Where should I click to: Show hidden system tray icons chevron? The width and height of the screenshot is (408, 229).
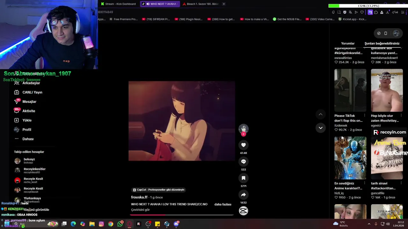(x=369, y=224)
